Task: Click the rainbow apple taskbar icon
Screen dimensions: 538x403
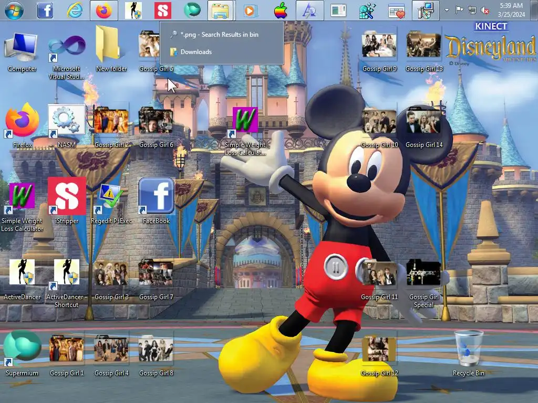Action: tap(281, 10)
